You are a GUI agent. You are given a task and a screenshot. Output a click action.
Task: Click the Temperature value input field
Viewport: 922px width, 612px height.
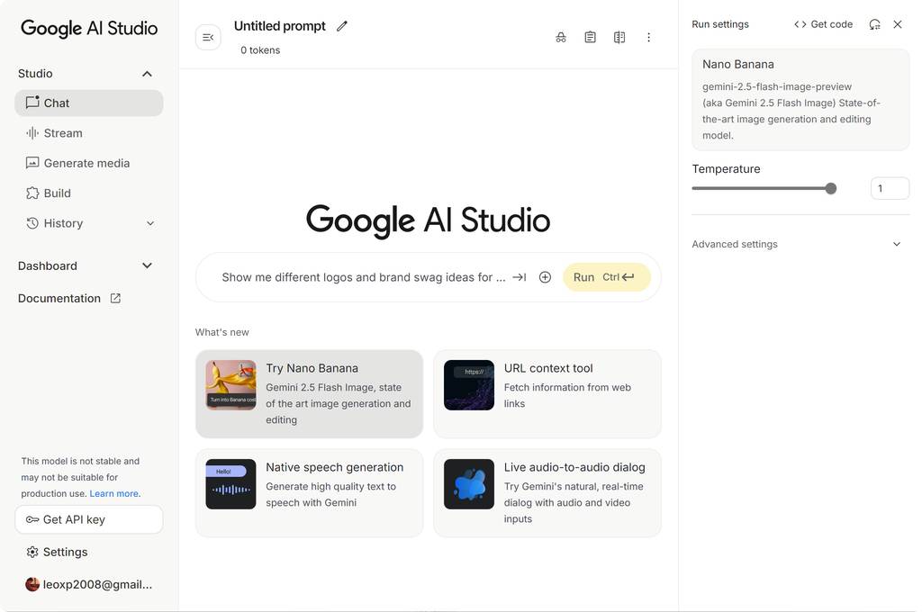(x=890, y=189)
